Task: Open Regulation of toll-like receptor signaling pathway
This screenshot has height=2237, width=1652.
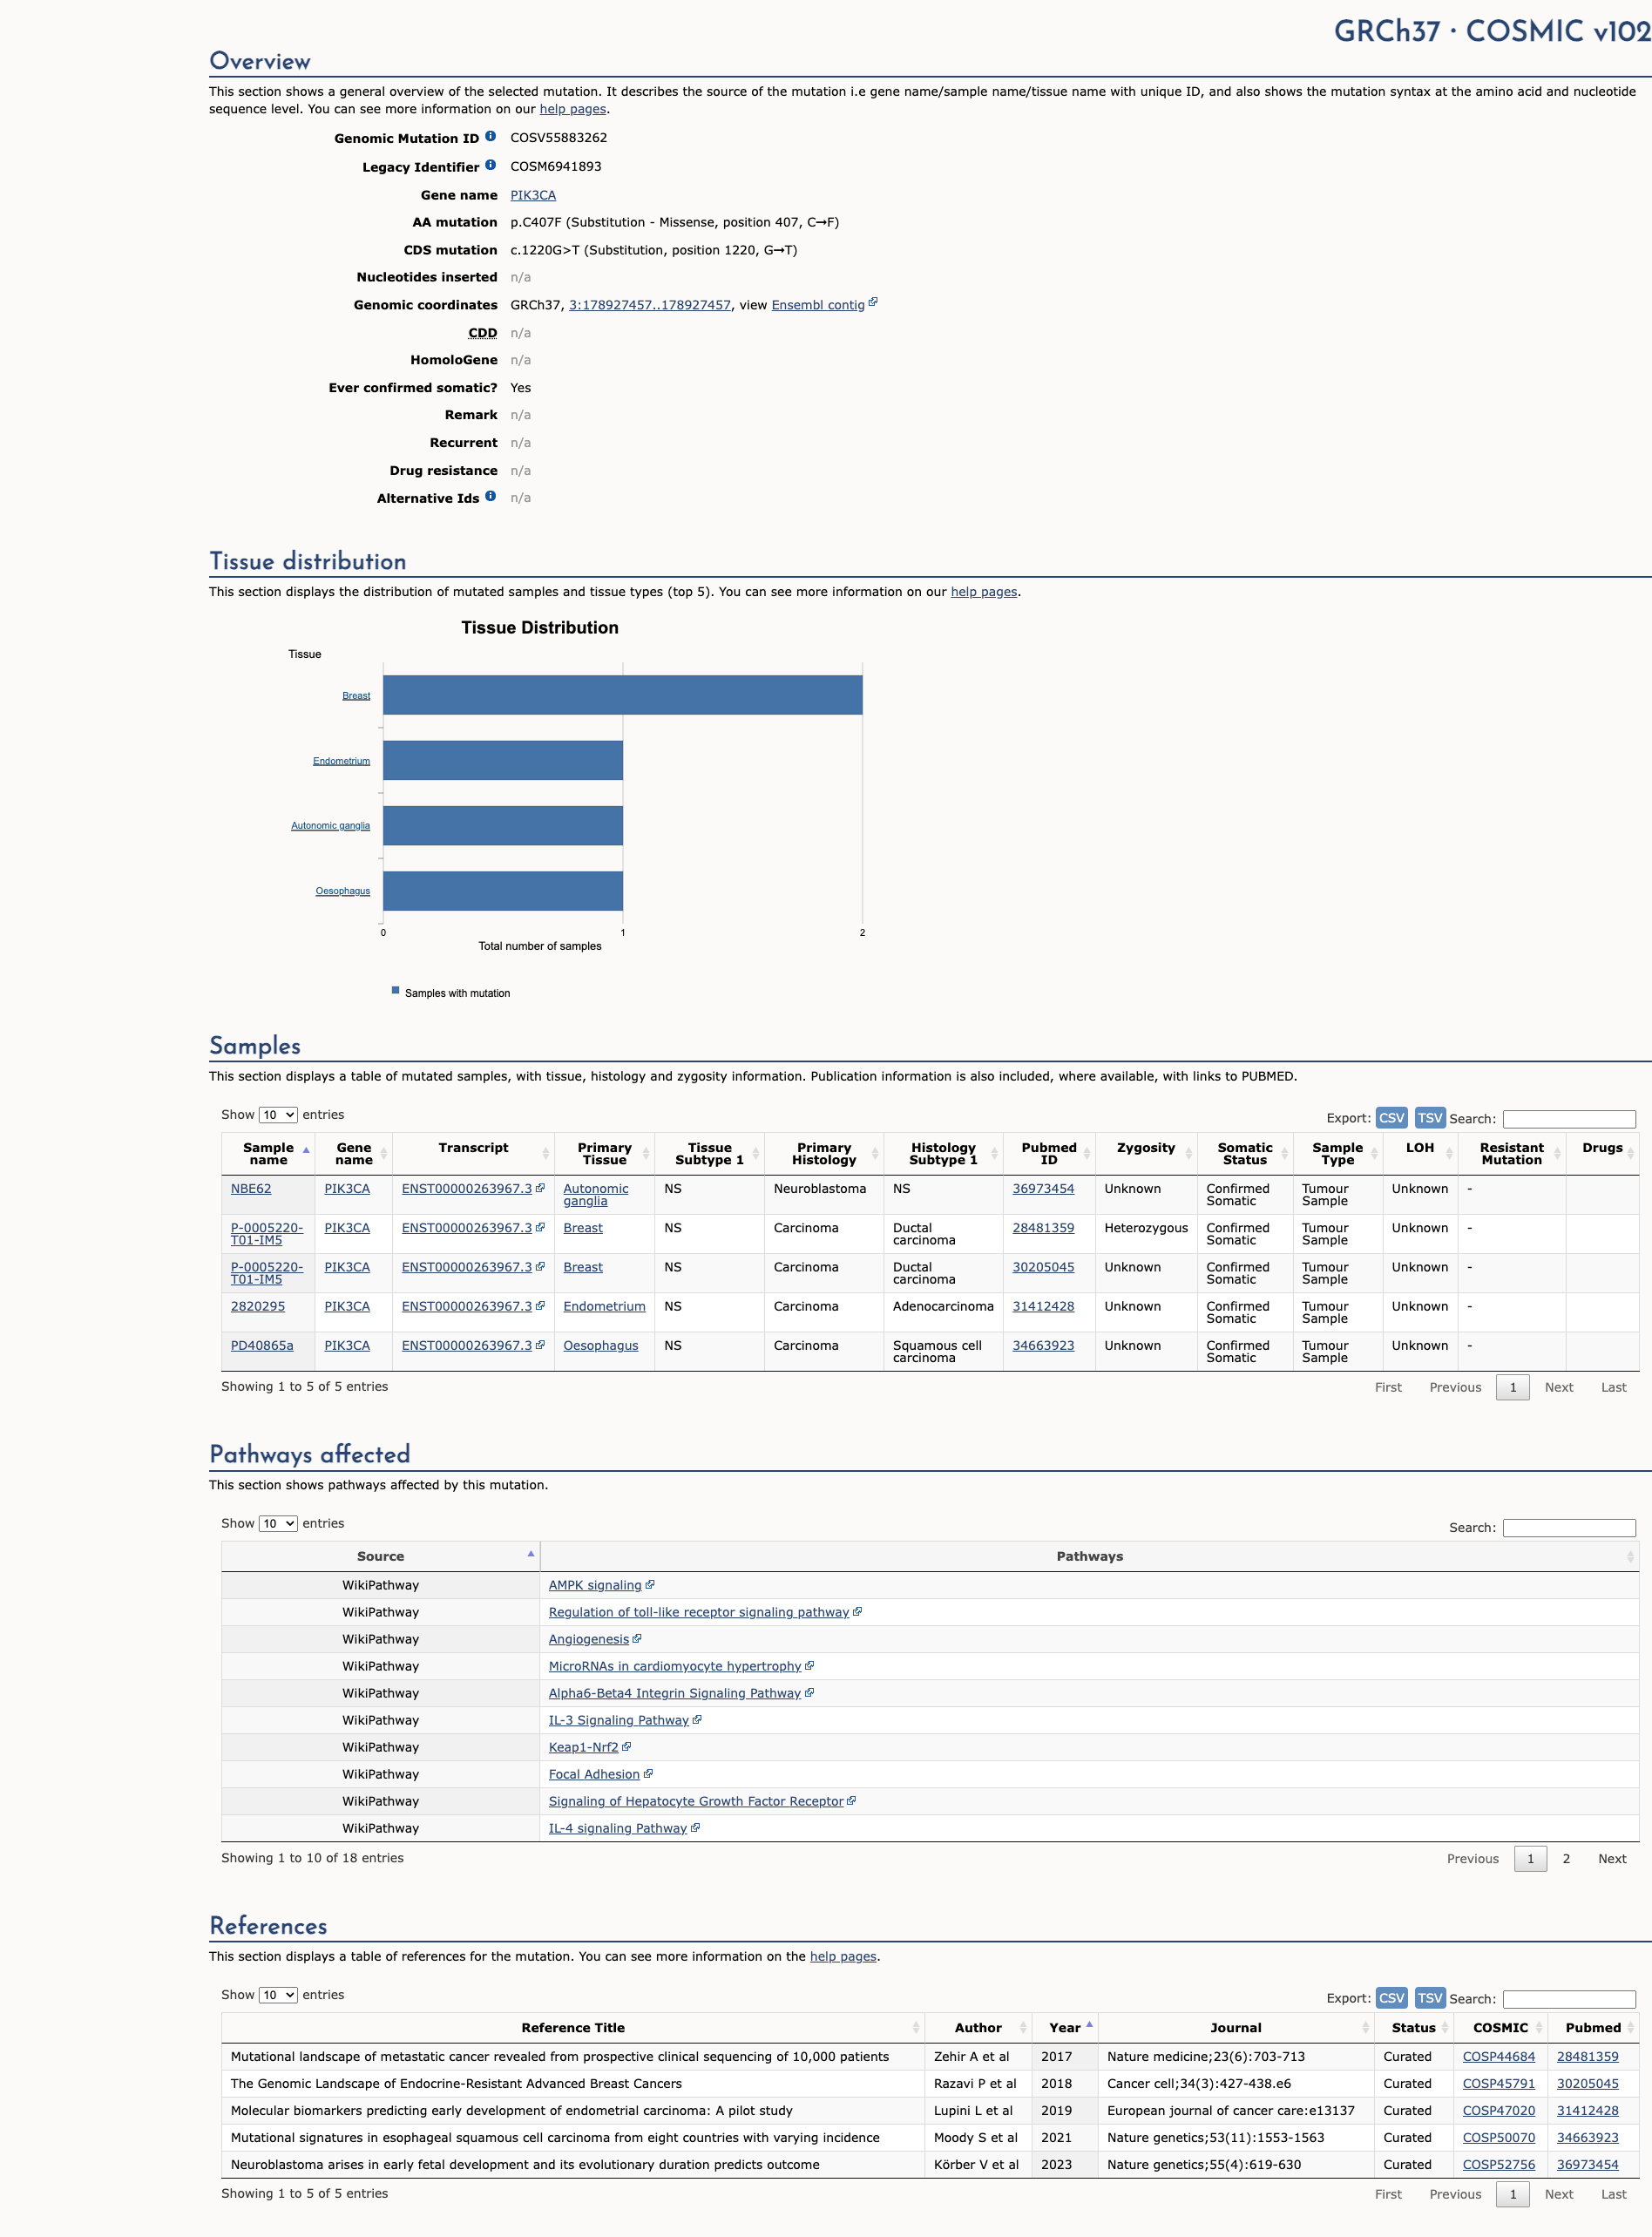Action: (699, 1611)
